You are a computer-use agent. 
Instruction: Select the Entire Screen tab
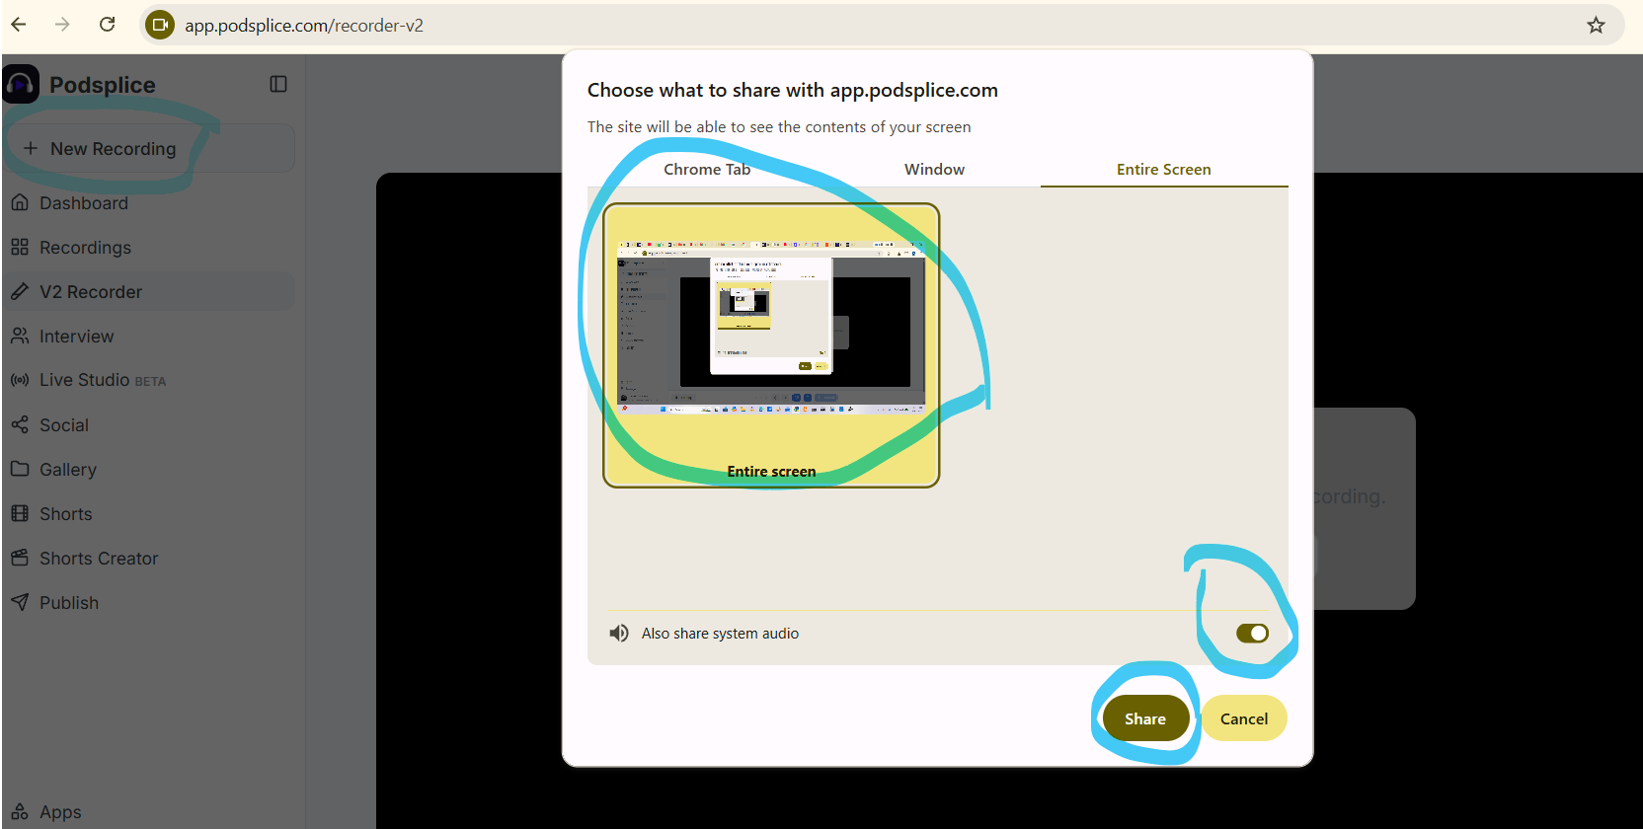(1164, 169)
